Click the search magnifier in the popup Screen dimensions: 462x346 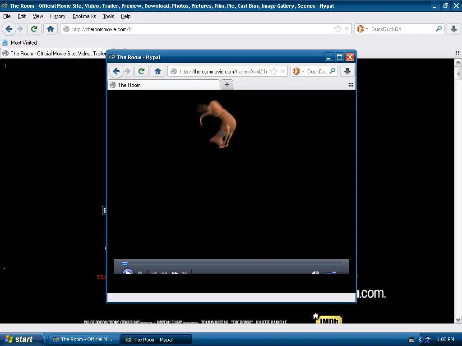332,71
